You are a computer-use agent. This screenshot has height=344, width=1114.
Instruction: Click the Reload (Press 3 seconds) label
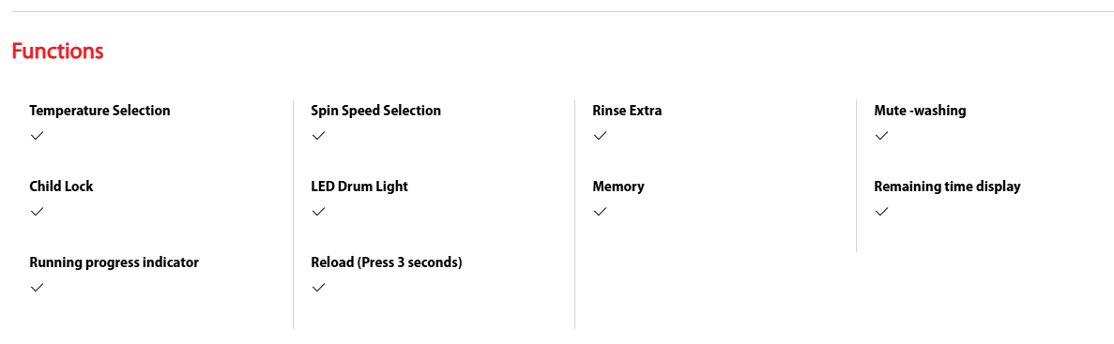387,262
